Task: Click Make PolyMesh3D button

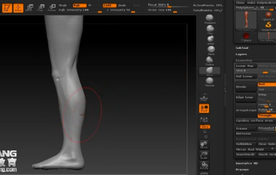Action: 261,3
